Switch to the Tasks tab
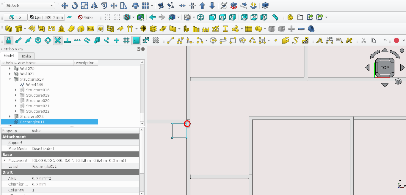This screenshot has height=195, width=406. (26, 56)
